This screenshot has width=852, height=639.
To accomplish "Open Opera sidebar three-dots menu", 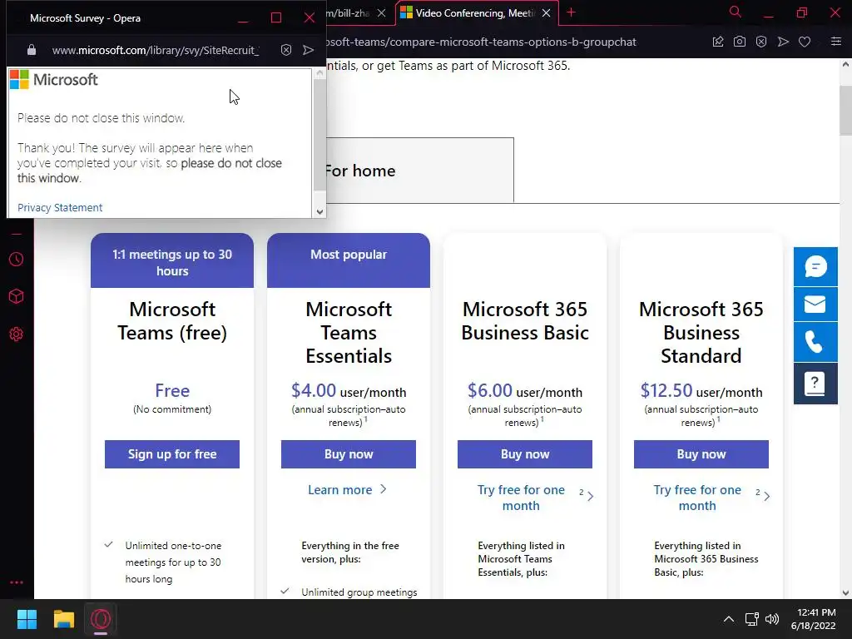I will (x=17, y=582).
